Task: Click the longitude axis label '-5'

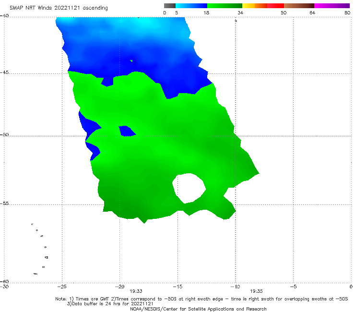Action: 293,287
